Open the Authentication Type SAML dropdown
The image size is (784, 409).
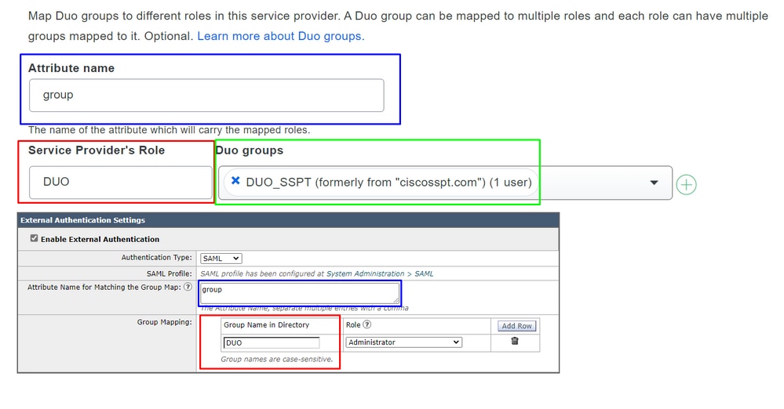(x=221, y=259)
